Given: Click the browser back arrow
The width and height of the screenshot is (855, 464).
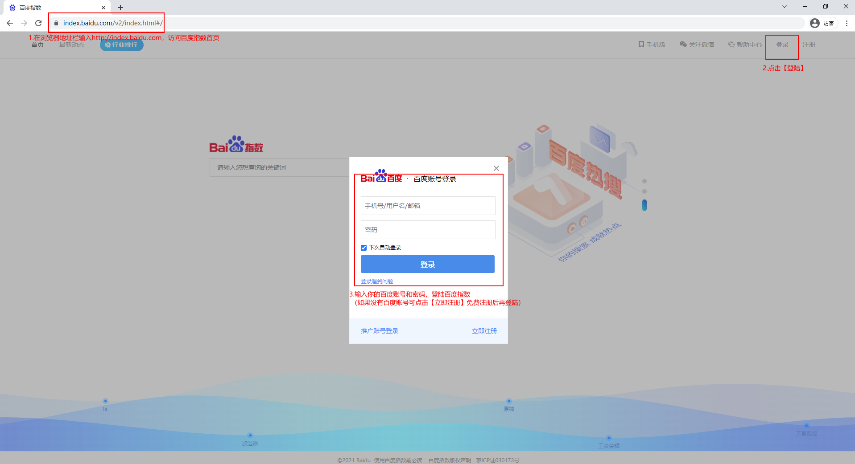Looking at the screenshot, I should pyautogui.click(x=10, y=23).
